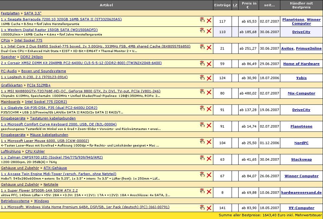Click hand icon for Super Flower SF500R
The width and height of the screenshot is (323, 219).
[202, 191]
